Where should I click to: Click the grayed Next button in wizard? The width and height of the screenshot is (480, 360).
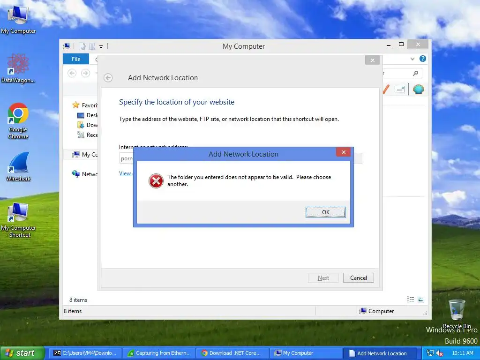(323, 277)
